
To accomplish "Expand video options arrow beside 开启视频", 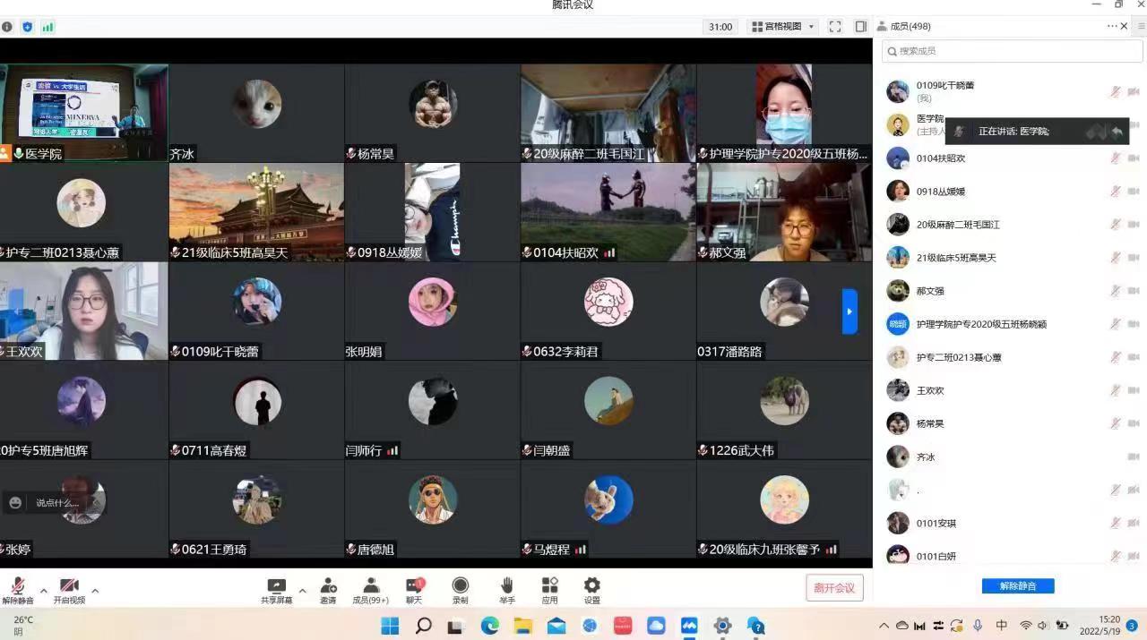I will tap(95, 591).
